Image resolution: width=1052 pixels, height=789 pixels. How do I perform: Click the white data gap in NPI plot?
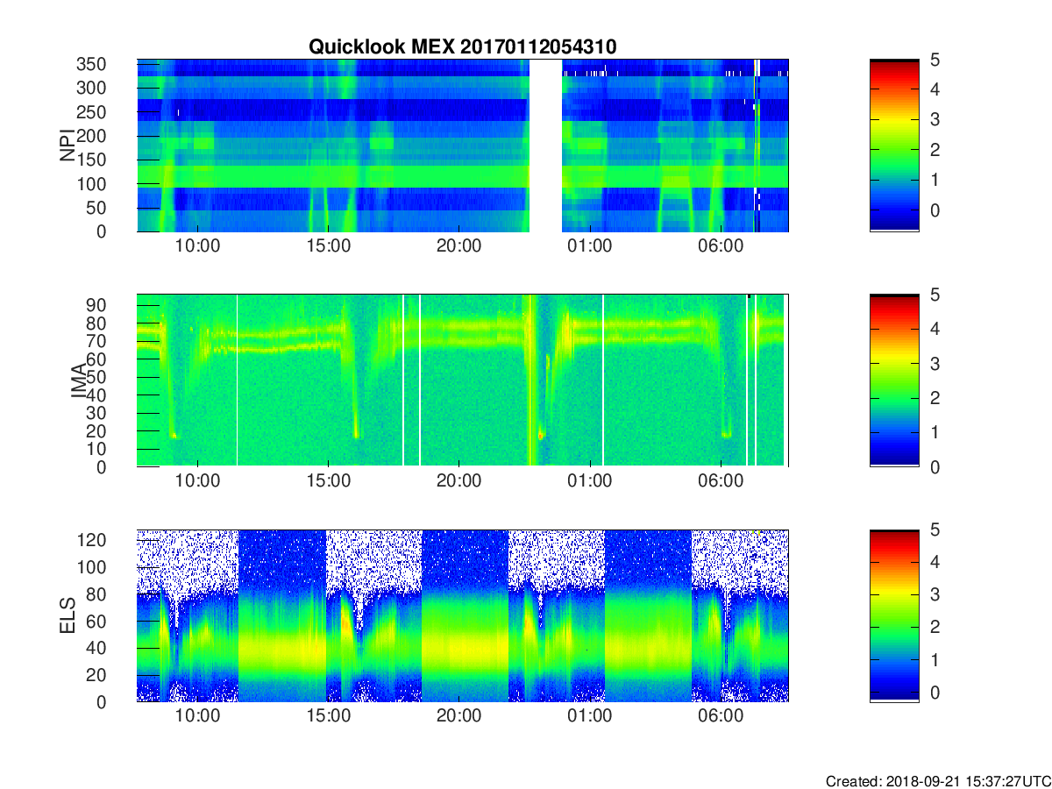click(x=545, y=146)
